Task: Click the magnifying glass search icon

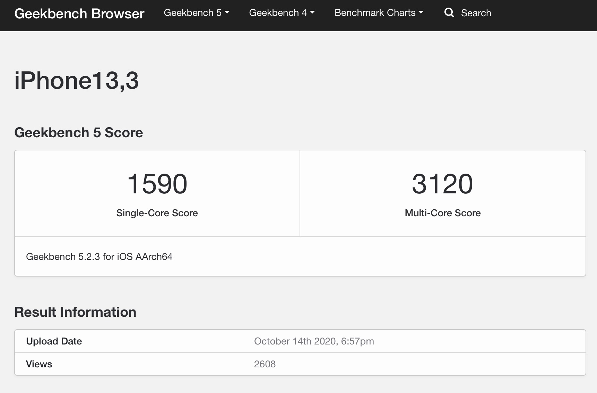Action: 449,13
